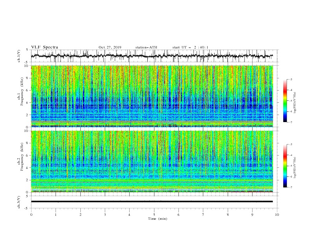Click the ch.2 frequency tick label "2"

27,180
